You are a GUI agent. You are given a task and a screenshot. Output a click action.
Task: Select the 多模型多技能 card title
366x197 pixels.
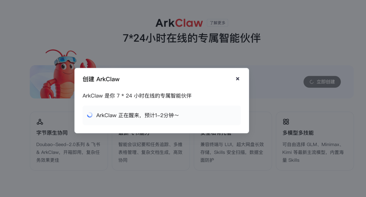[x=298, y=133]
